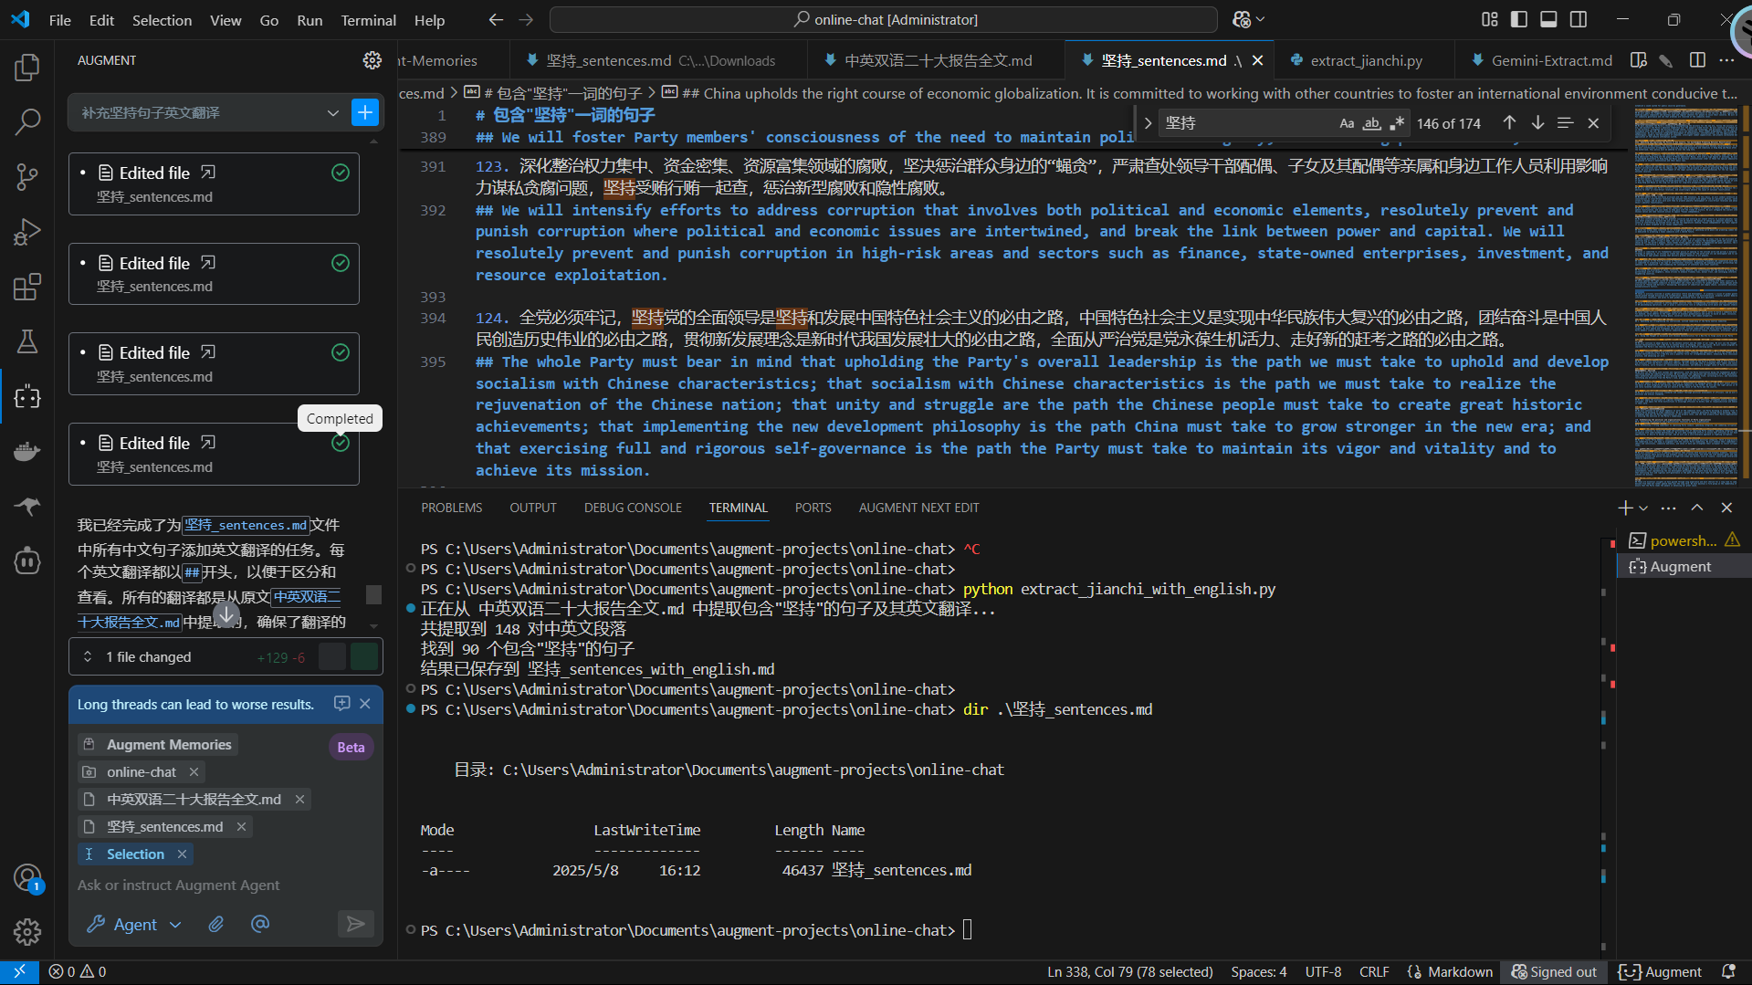Toggle match case in the find widget
The image size is (1752, 985).
(x=1347, y=122)
